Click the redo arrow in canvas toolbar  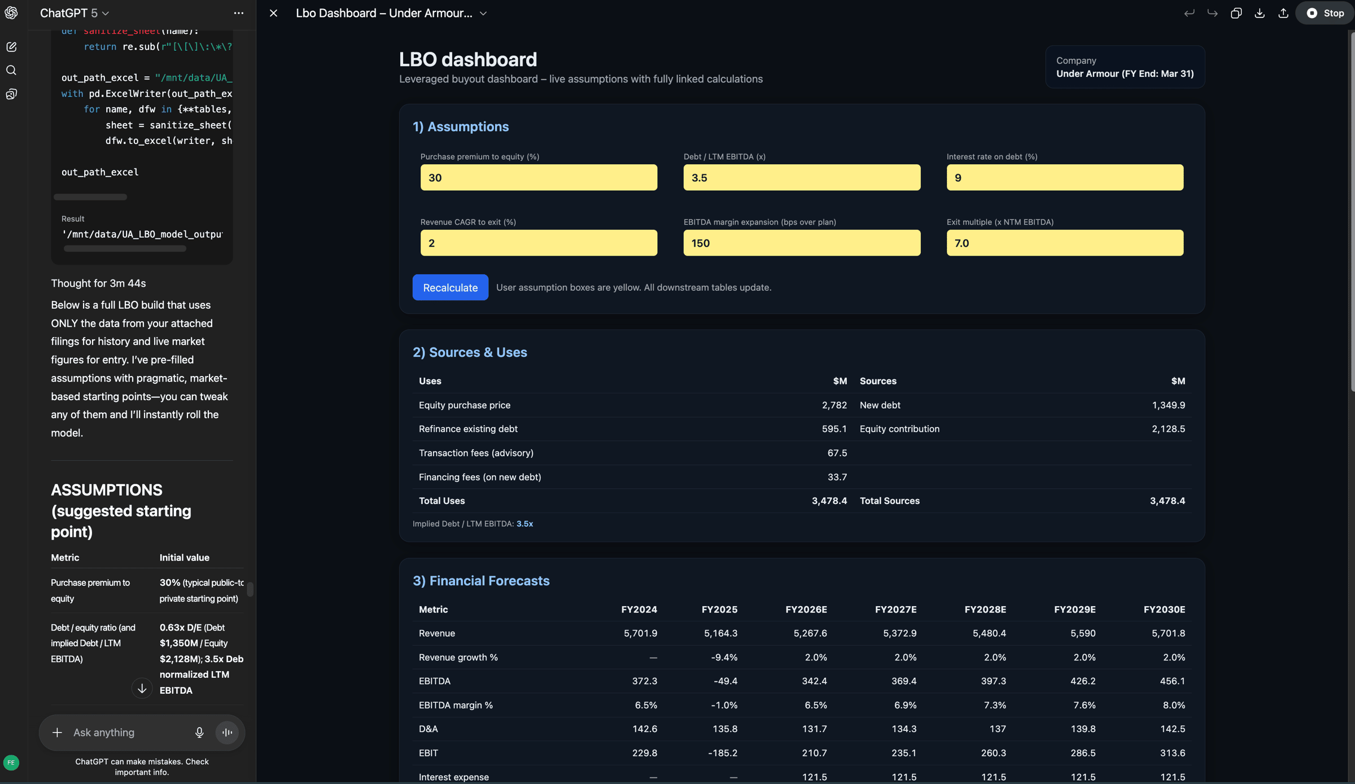[1212, 13]
